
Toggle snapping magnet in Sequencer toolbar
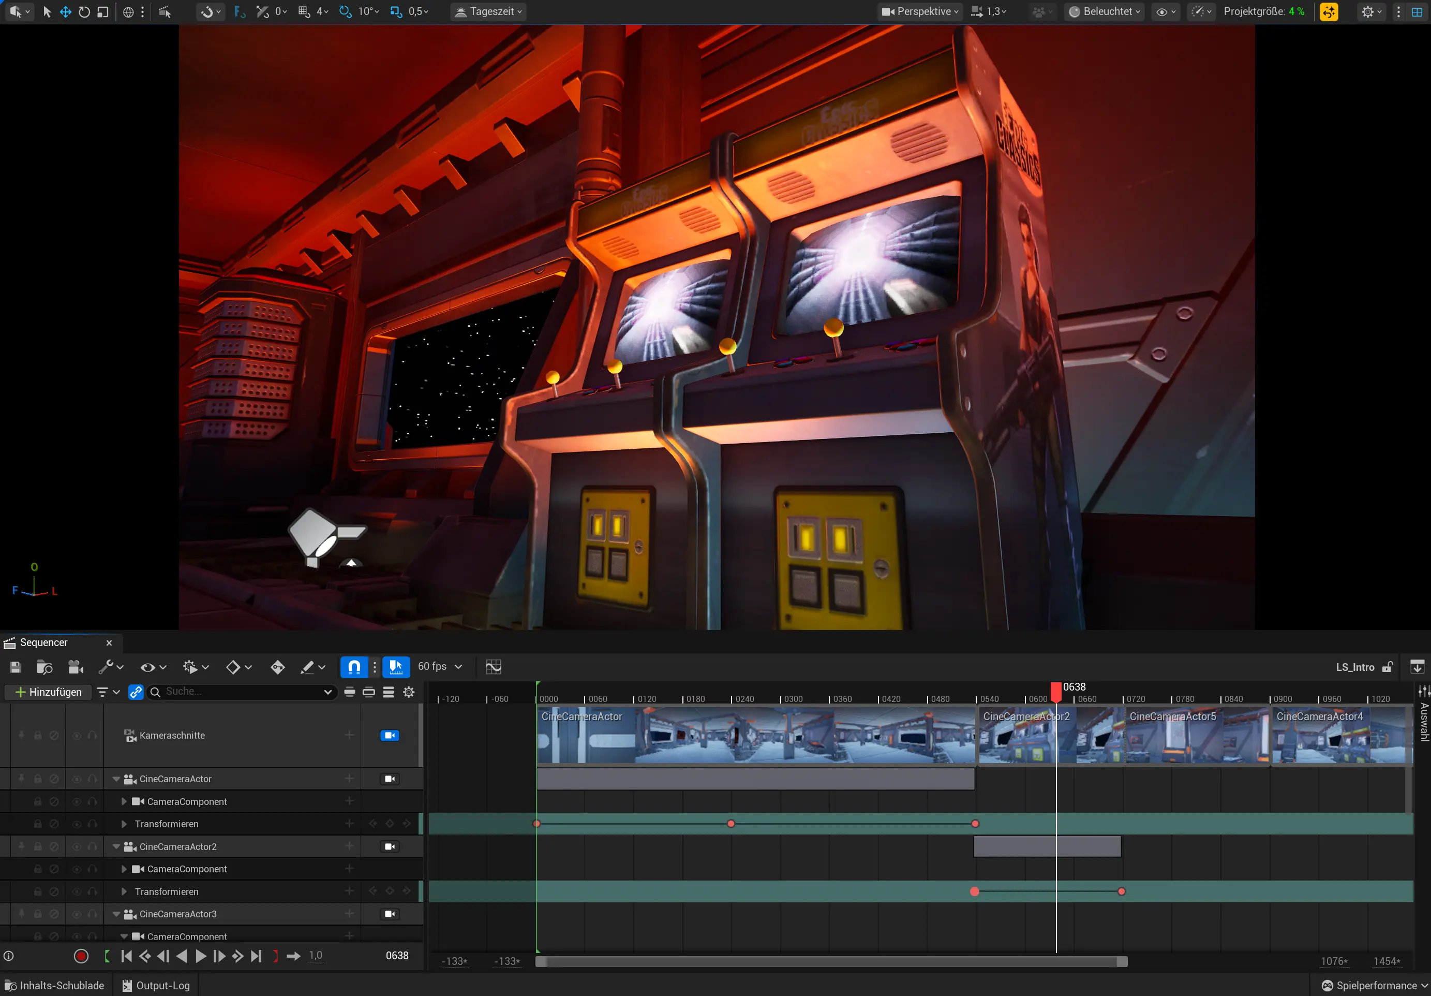[354, 667]
